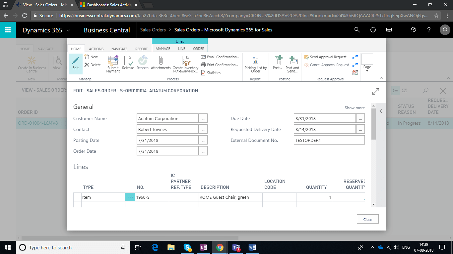Click Show more in General section
This screenshot has width=453, height=254.
pyautogui.click(x=355, y=108)
